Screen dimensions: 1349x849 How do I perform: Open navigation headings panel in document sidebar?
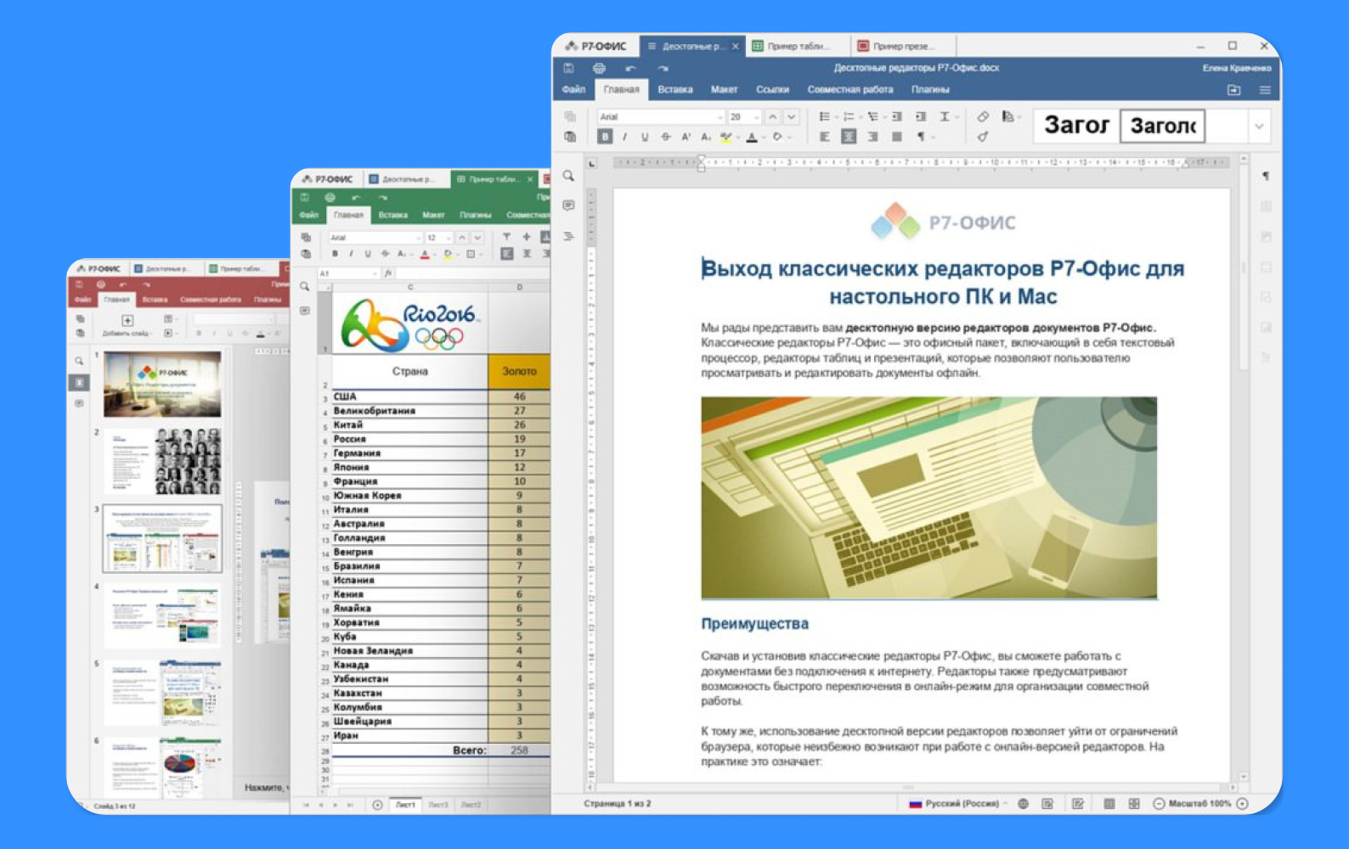(x=568, y=236)
